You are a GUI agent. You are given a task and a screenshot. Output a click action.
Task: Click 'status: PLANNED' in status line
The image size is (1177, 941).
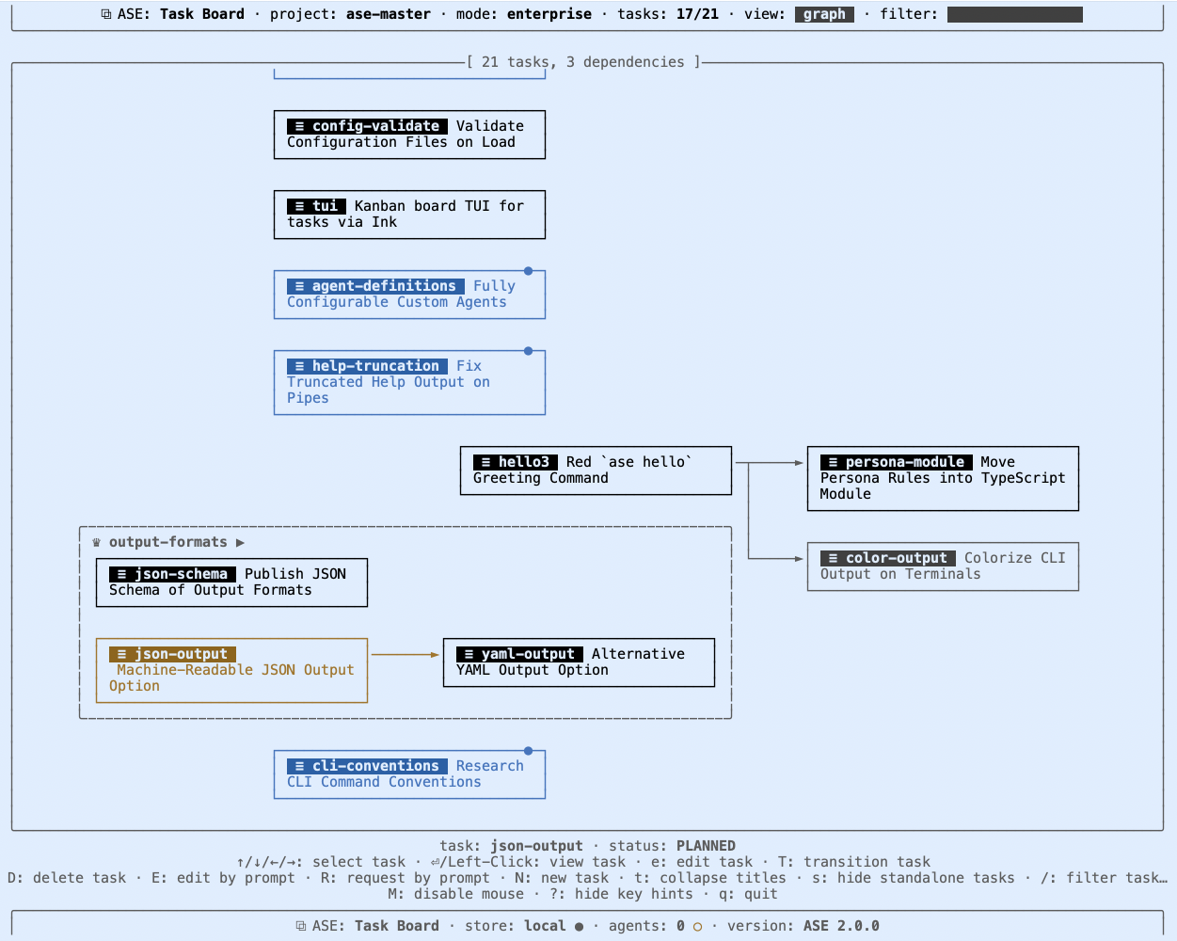(x=673, y=846)
